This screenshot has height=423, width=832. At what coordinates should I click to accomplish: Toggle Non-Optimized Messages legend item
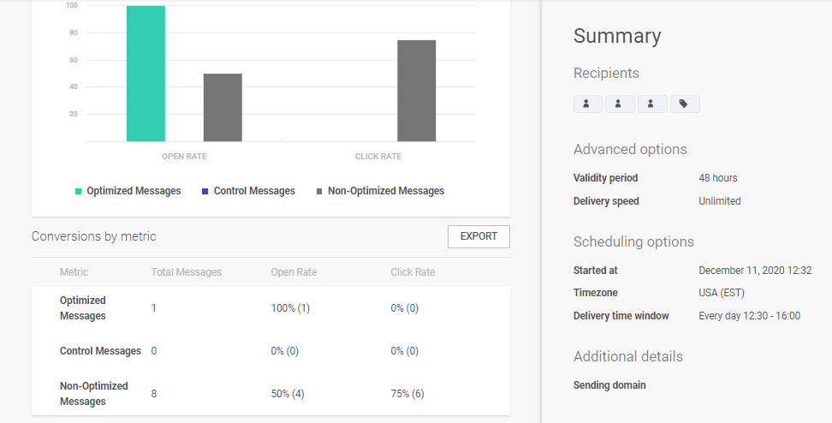(380, 191)
